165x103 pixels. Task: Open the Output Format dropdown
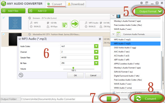point(149,11)
